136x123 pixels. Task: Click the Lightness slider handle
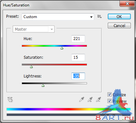point(43,86)
